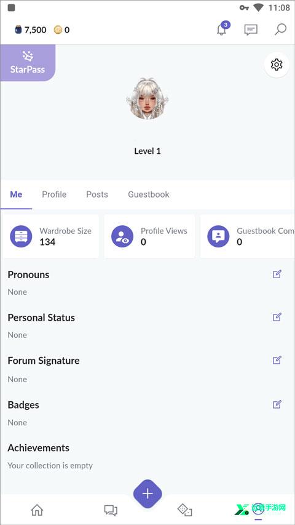The height and width of the screenshot is (525, 295).
Task: Open games dice icon in bottom bar
Action: (x=184, y=510)
